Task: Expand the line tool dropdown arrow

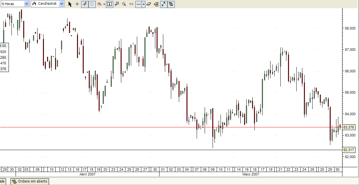Action: click(144, 4)
